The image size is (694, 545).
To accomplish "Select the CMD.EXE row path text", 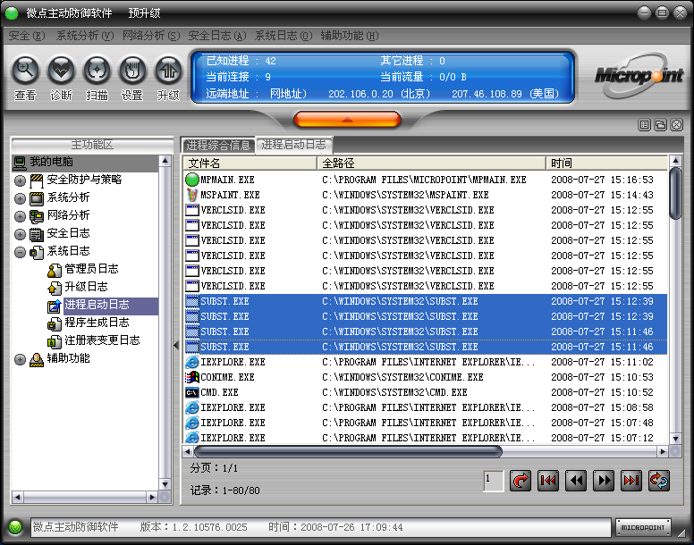I will pos(394,392).
